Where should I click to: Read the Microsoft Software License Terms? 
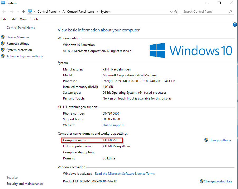(x=125, y=174)
